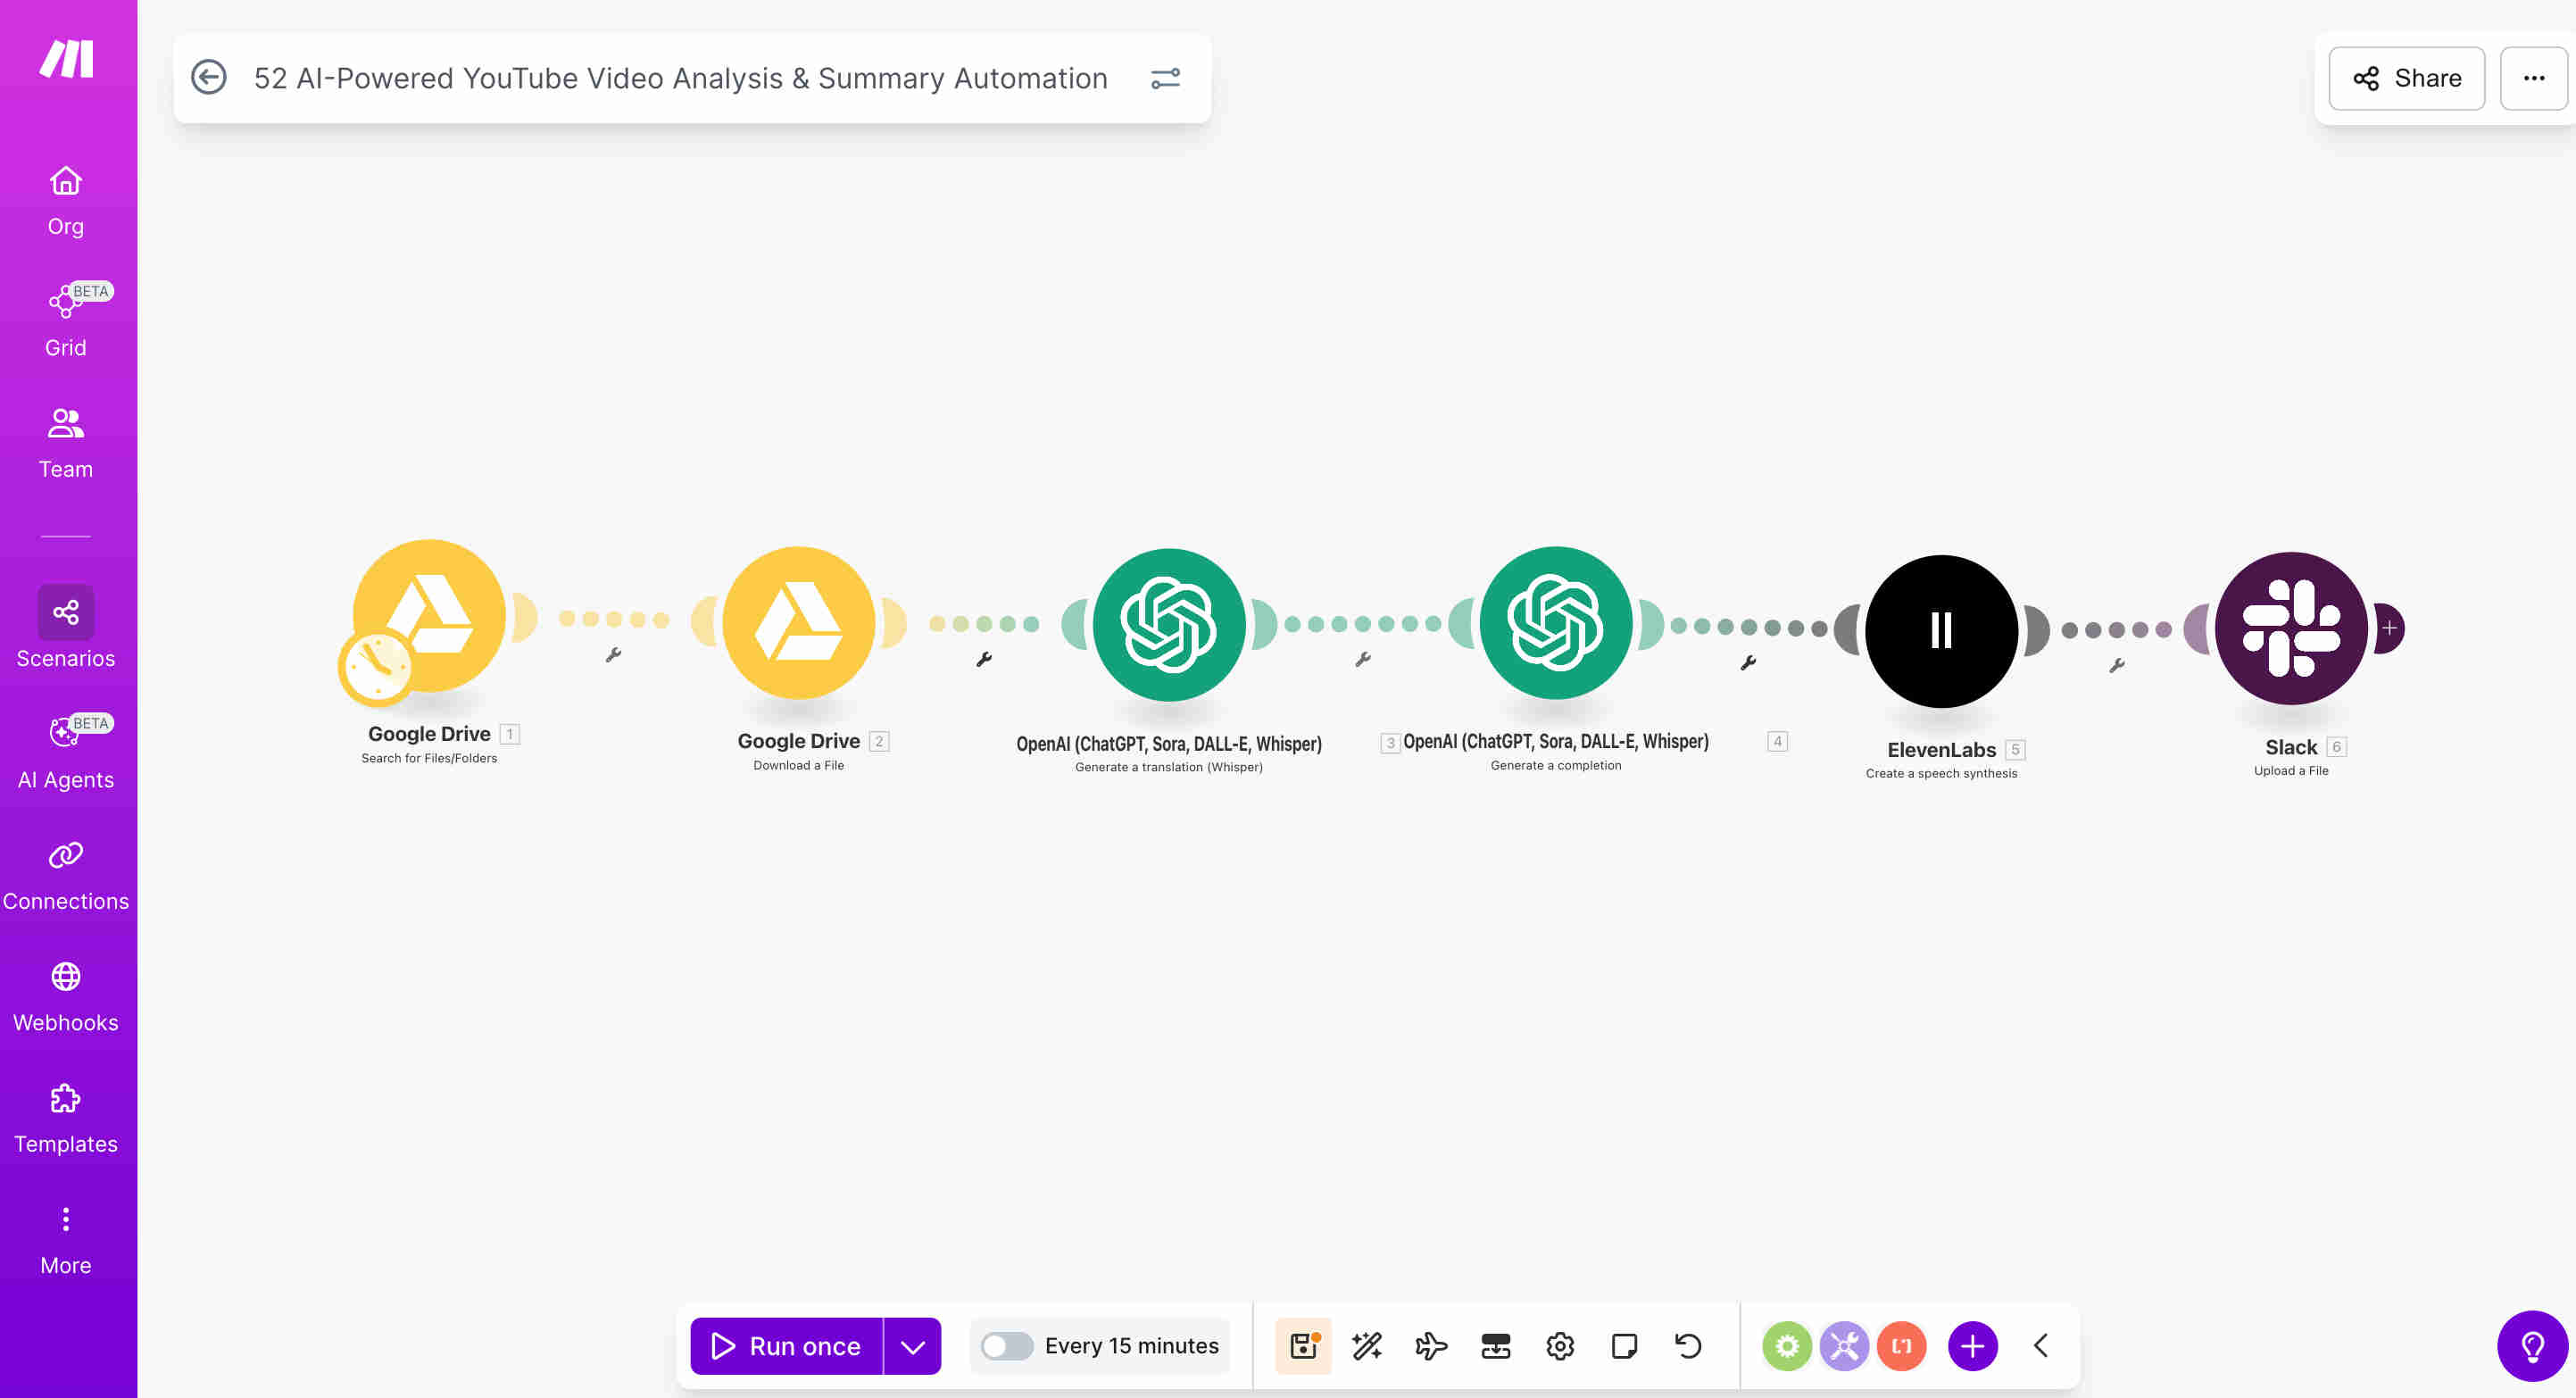This screenshot has width=2576, height=1398.
Task: Click filter wrench between the two OpenAI modules
Action: (1362, 659)
